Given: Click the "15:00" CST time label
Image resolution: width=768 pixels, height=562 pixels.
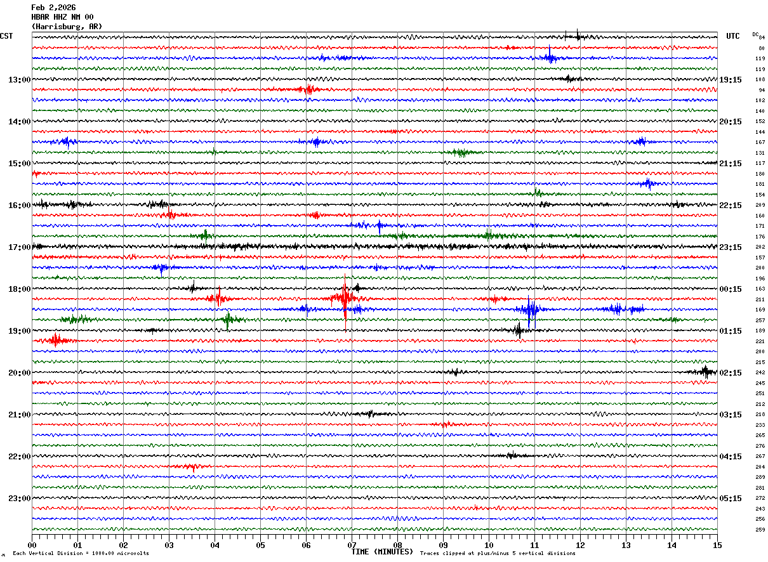Looking at the screenshot, I should coord(19,164).
